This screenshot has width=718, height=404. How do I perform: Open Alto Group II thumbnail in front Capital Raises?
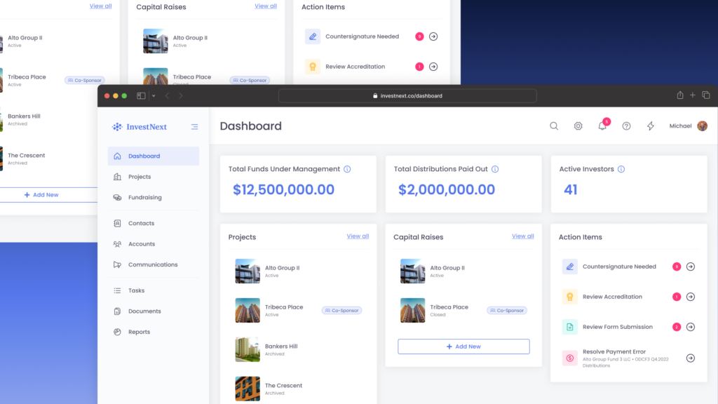click(412, 271)
